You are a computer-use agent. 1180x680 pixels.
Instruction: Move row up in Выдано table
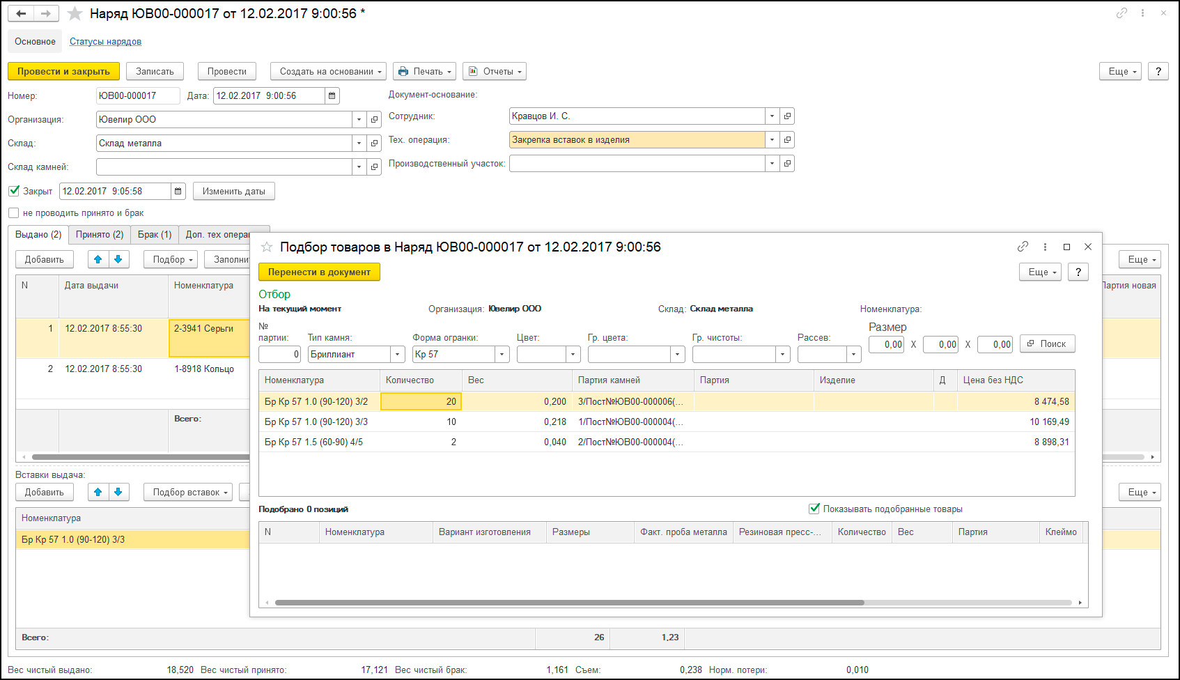[98, 259]
